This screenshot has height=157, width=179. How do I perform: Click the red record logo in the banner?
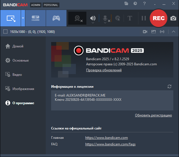[x=79, y=51]
